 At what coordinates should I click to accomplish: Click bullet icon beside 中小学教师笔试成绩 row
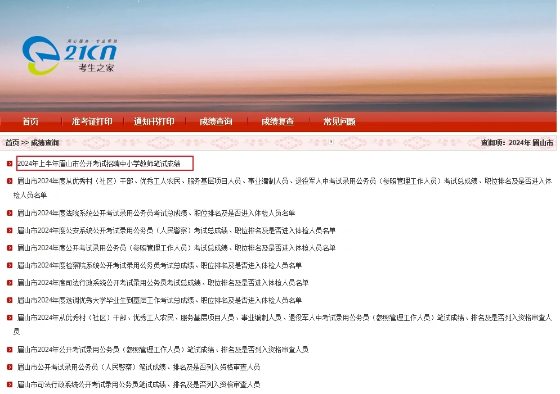point(10,164)
